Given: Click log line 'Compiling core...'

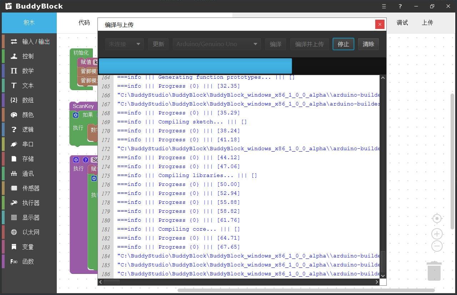Looking at the screenshot, I should pos(179,229).
